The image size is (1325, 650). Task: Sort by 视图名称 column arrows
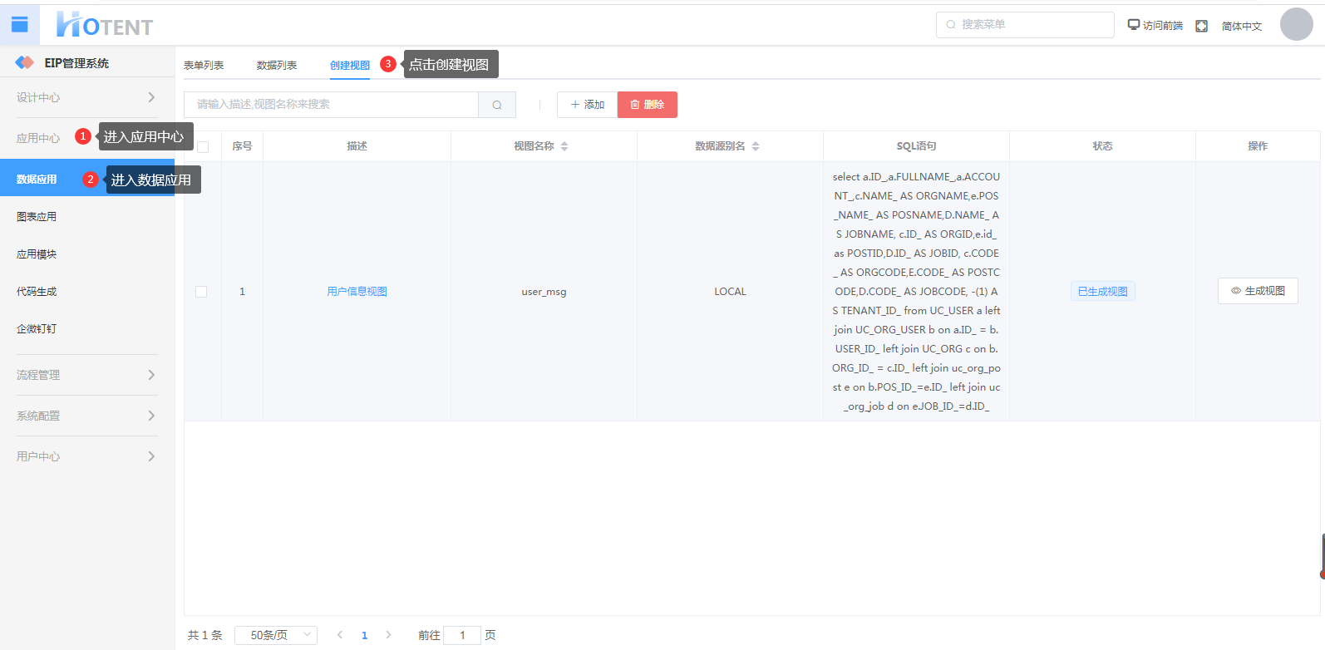point(564,146)
